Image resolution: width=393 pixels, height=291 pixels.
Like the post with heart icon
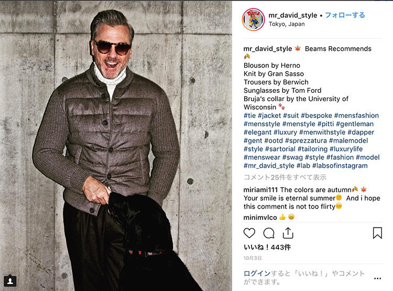[x=249, y=233]
